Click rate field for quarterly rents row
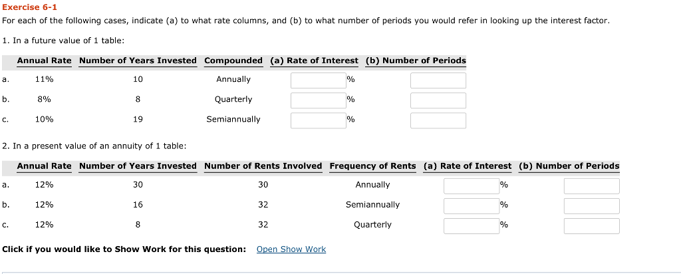 tap(471, 225)
